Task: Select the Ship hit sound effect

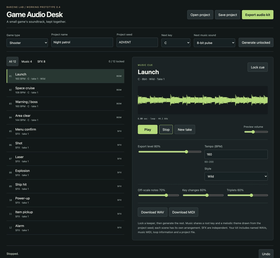Action: pos(65,186)
